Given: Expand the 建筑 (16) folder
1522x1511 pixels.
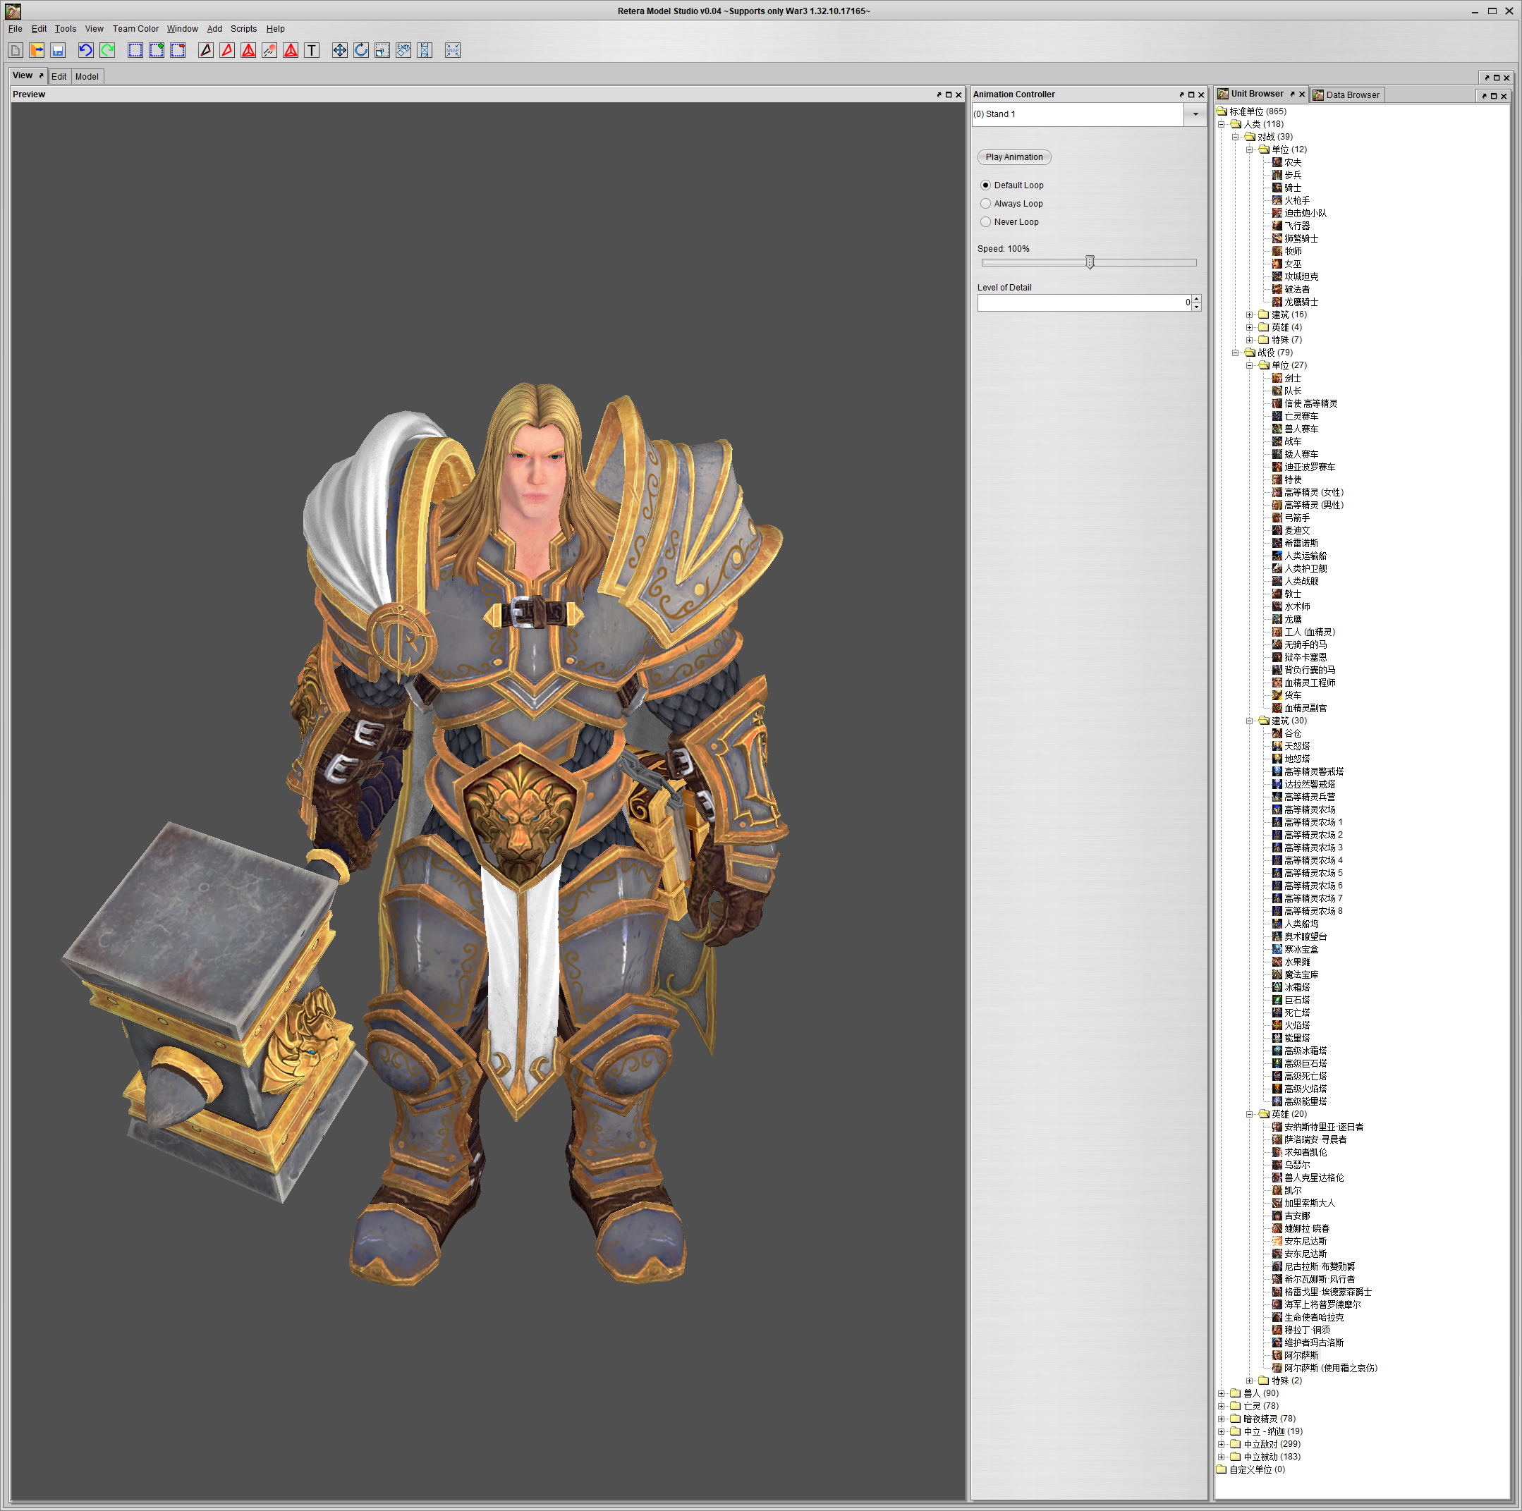Looking at the screenshot, I should click(1248, 314).
